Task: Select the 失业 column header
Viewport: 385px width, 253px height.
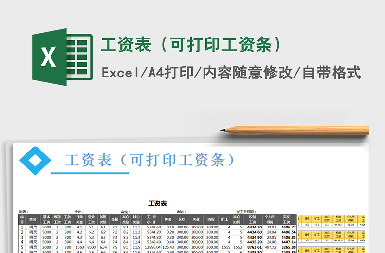Action: pos(196,219)
